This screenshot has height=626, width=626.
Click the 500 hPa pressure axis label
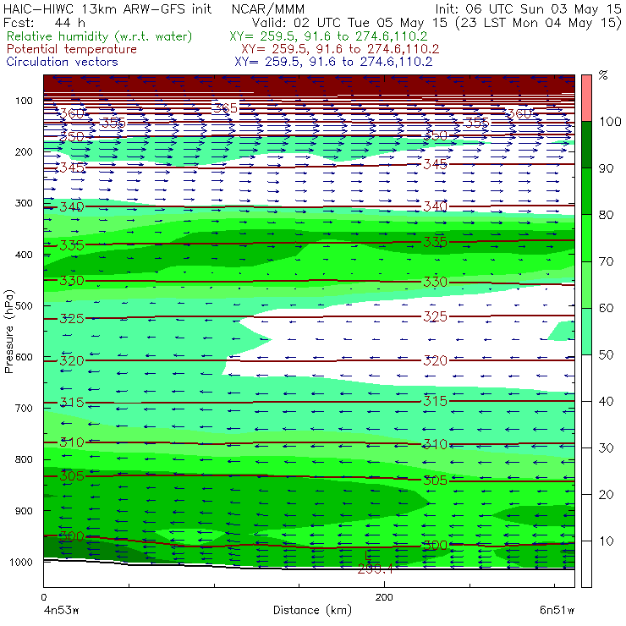coord(24,306)
